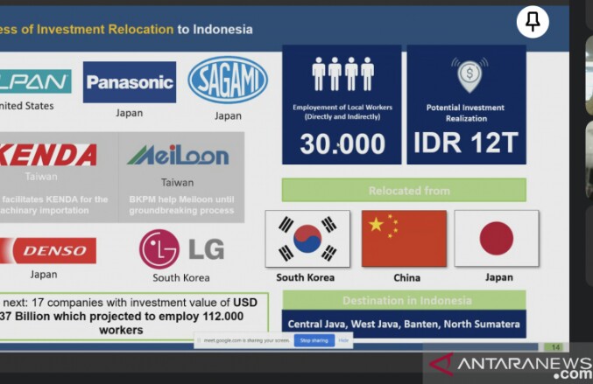This screenshot has height=384, width=593.
Task: Click the 30.000 employment figure
Action: click(342, 143)
